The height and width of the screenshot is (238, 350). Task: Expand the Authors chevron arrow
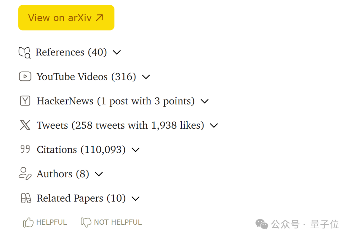tap(99, 174)
